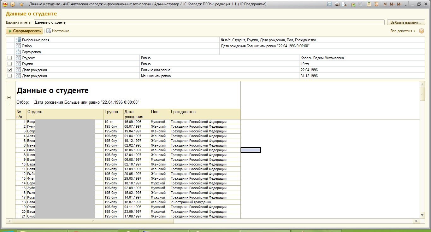Uncheck the Дата рождения Больше или равно checkbox
This screenshot has width=431, height=232.
pyautogui.click(x=10, y=70)
